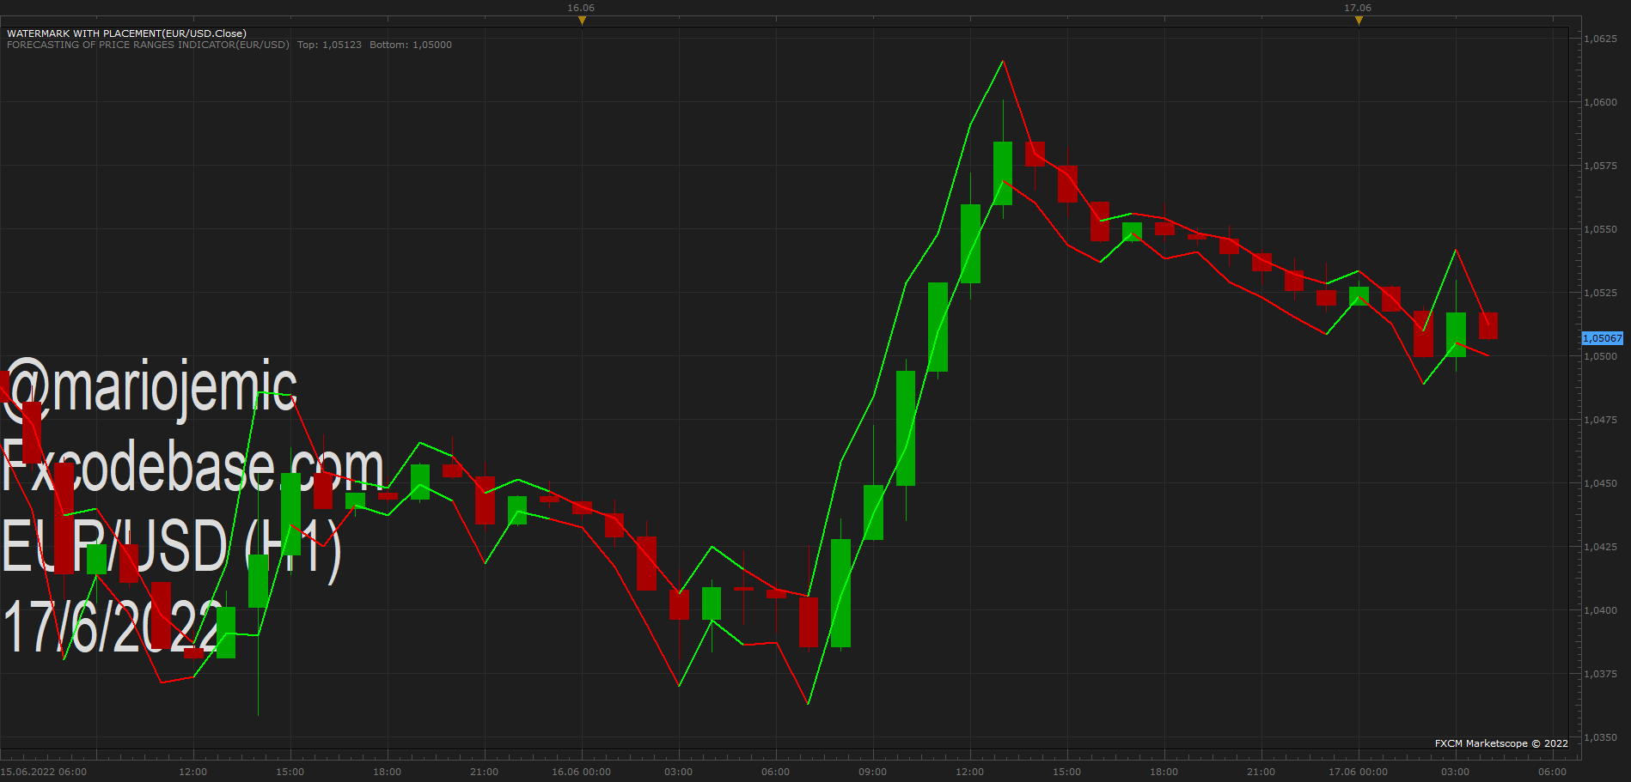Click the 17.06 00:00 time axis label

pyautogui.click(x=1358, y=772)
